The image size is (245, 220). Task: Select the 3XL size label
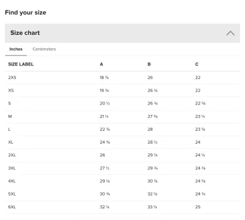pyautogui.click(x=12, y=168)
